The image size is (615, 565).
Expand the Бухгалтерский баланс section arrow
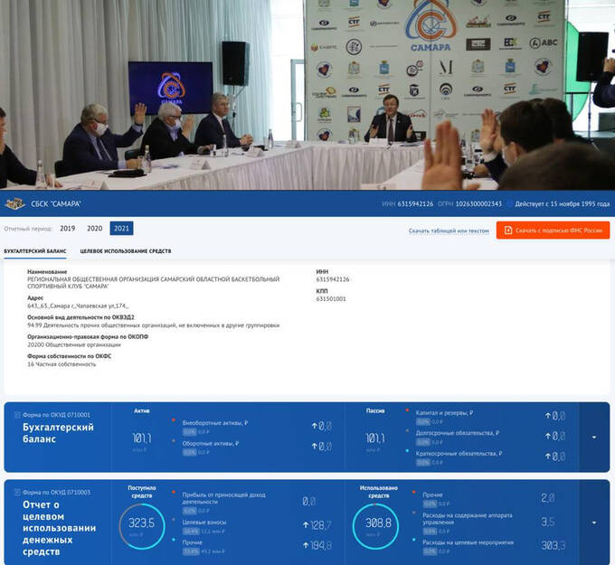pos(594,437)
